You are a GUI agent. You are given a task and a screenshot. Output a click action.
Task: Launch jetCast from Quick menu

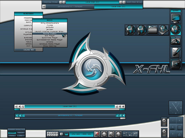point(50,29)
